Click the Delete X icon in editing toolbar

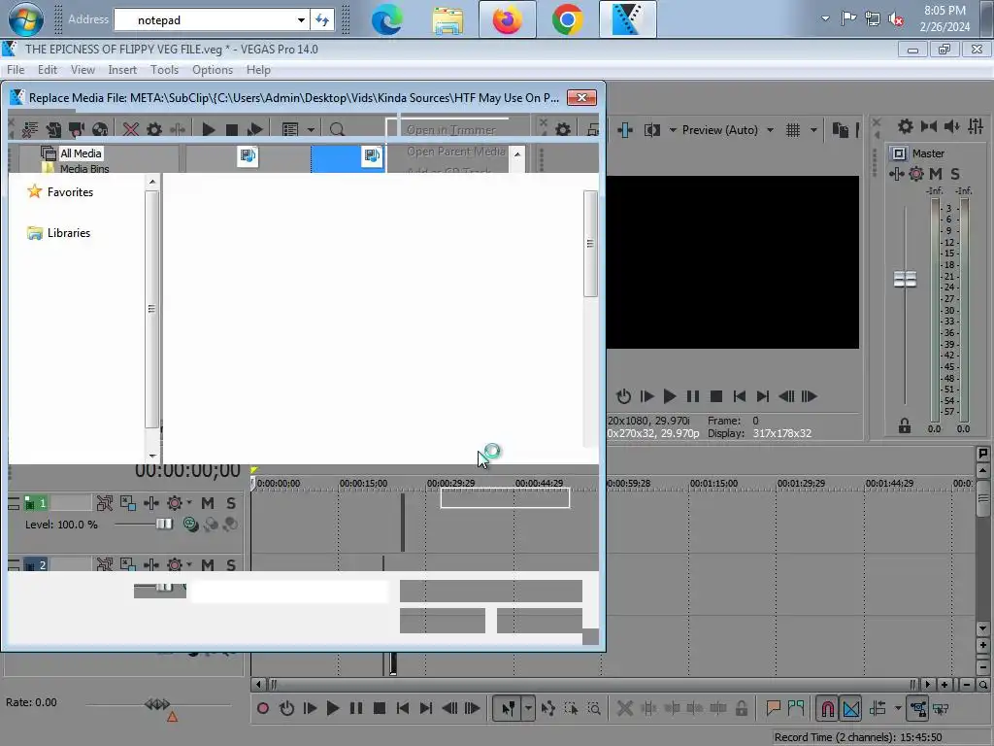tap(625, 708)
